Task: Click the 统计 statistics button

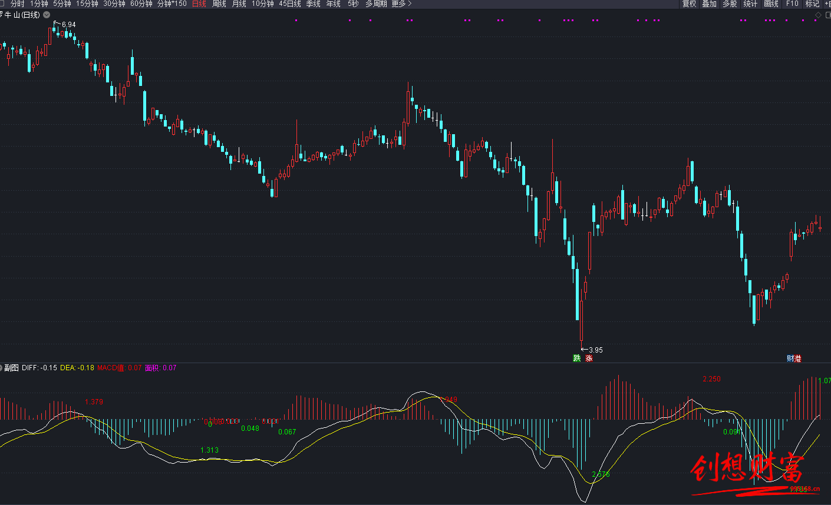Action: tap(751, 4)
